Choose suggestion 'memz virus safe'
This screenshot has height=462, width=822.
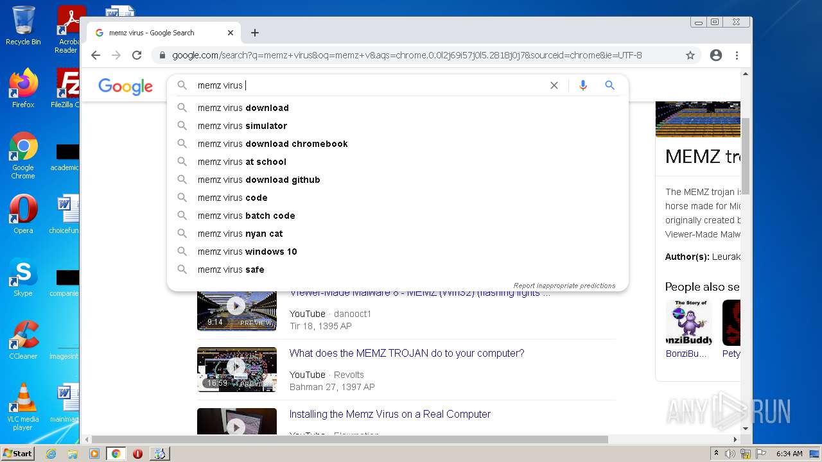click(398, 269)
